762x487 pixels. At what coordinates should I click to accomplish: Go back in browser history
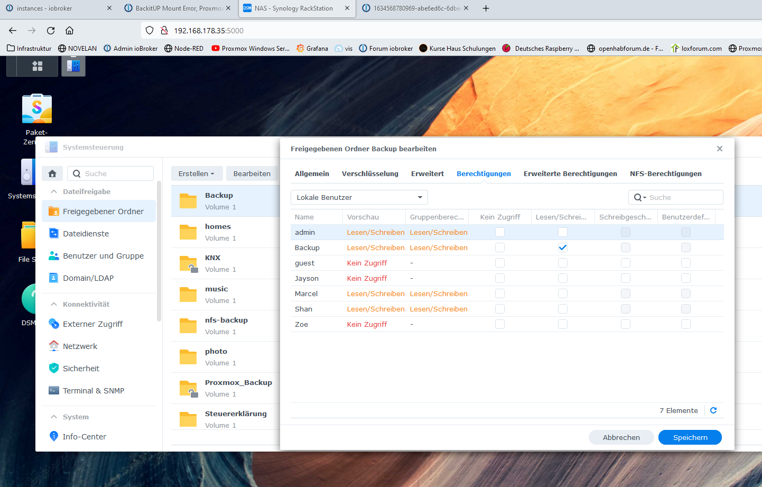point(13,31)
